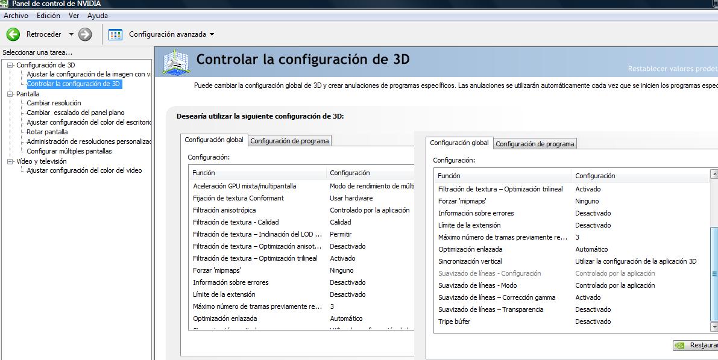
Task: Click the 3D settings header icon
Action: pos(176,61)
